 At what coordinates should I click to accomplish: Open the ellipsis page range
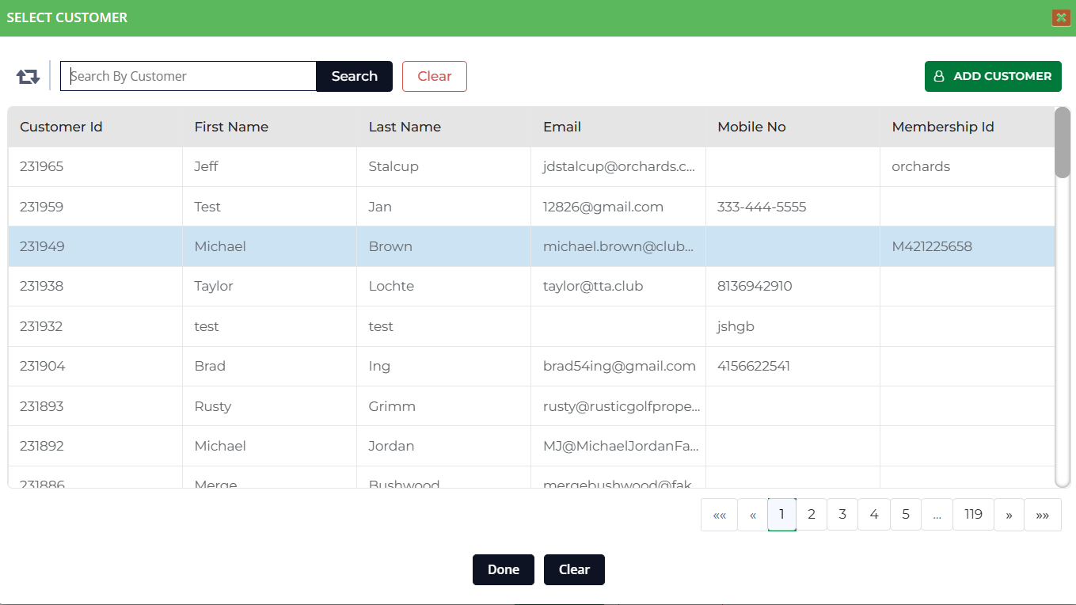937,515
